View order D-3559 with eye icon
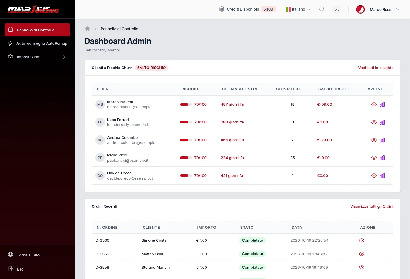This screenshot has height=279, width=410. point(362,254)
